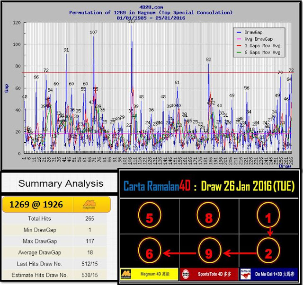Image resolution: width=303 pixels, height=285 pixels.
Task: Click the date range '01/01/1985 - 25/01/2016'
Action: point(151,18)
